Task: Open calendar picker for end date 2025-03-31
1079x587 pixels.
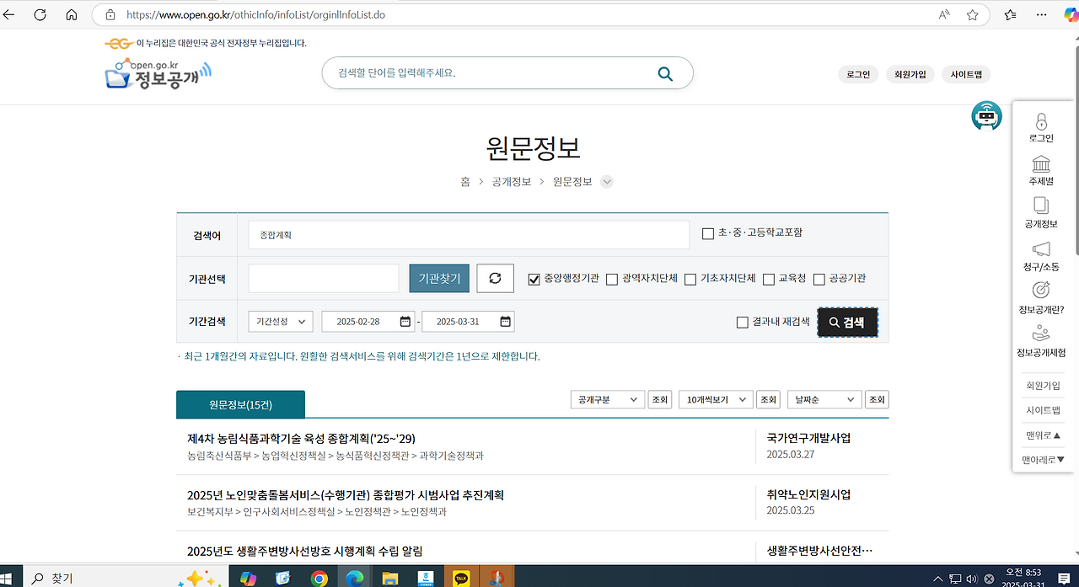Action: click(505, 322)
